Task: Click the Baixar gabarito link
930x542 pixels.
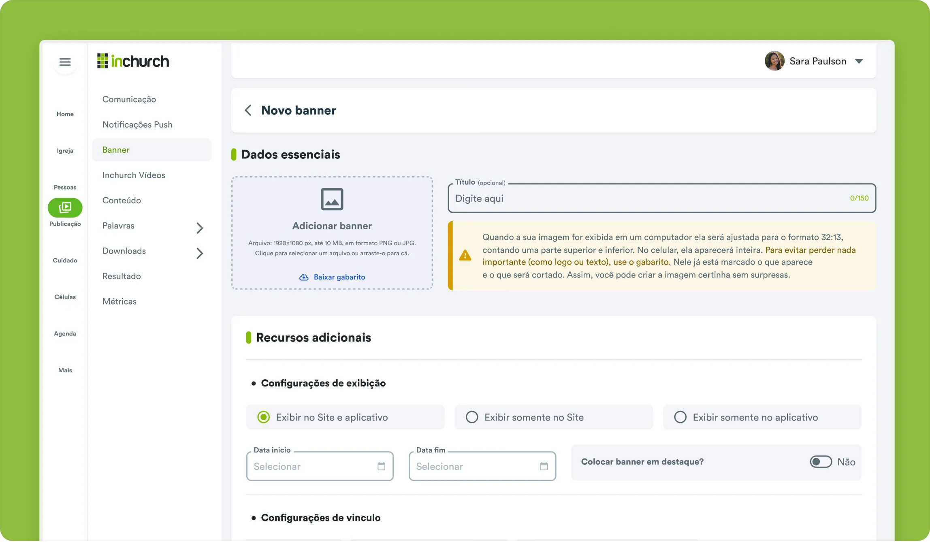Action: click(339, 277)
